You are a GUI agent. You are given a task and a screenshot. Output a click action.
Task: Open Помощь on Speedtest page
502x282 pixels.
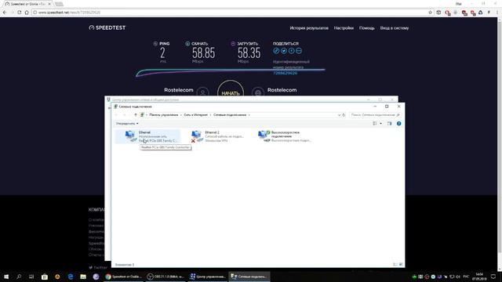pyautogui.click(x=366, y=28)
